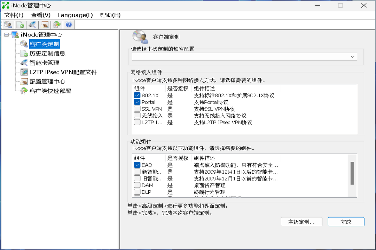
Task: Open the 查看(V) menu
Action: tap(40, 15)
